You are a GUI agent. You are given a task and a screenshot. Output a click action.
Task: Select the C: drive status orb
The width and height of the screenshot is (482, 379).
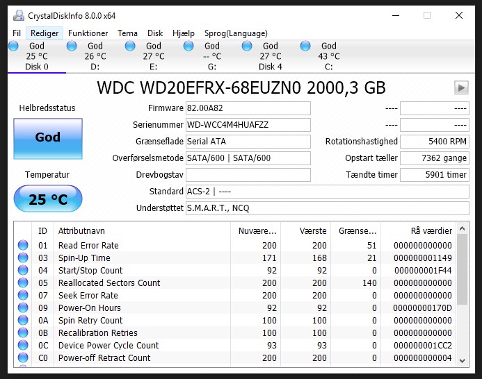tap(305, 46)
